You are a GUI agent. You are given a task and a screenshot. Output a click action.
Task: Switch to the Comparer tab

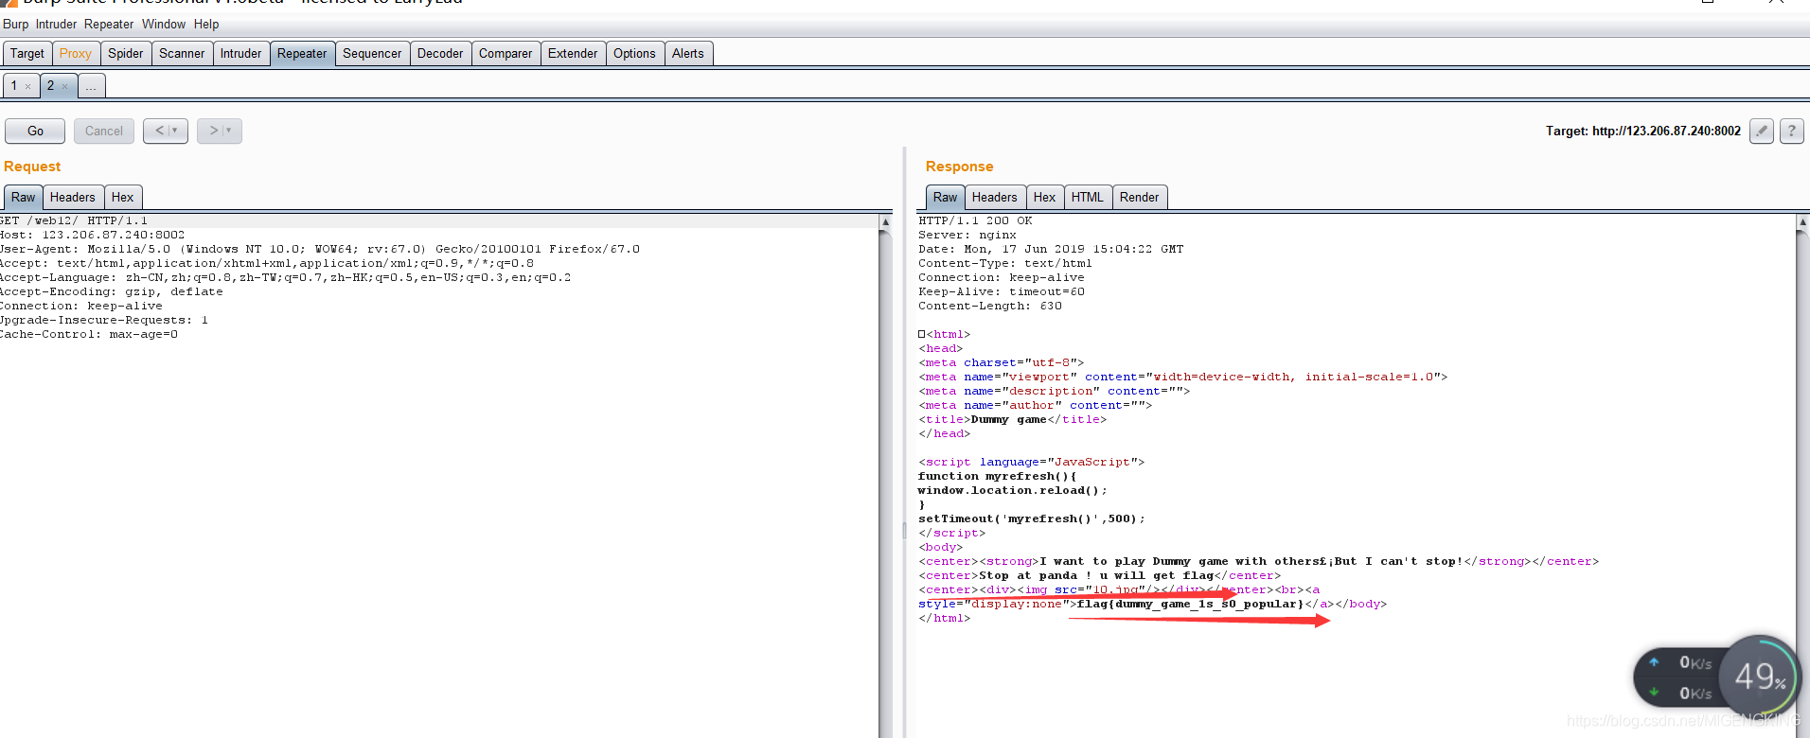[506, 54]
